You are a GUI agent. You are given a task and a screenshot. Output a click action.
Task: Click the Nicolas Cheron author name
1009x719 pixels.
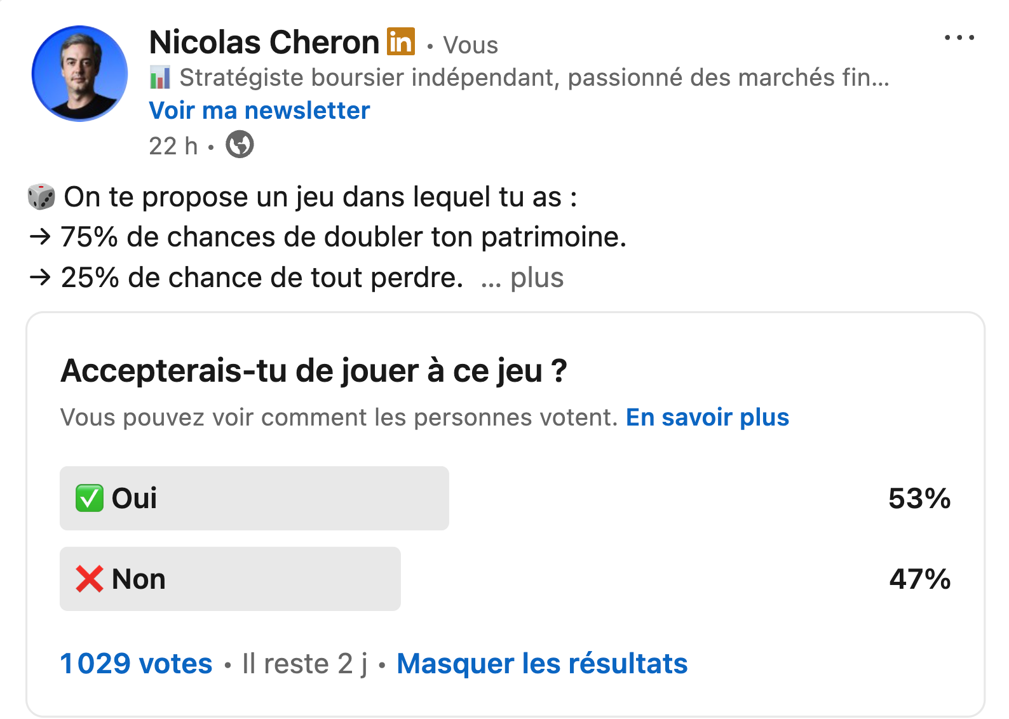pyautogui.click(x=264, y=43)
